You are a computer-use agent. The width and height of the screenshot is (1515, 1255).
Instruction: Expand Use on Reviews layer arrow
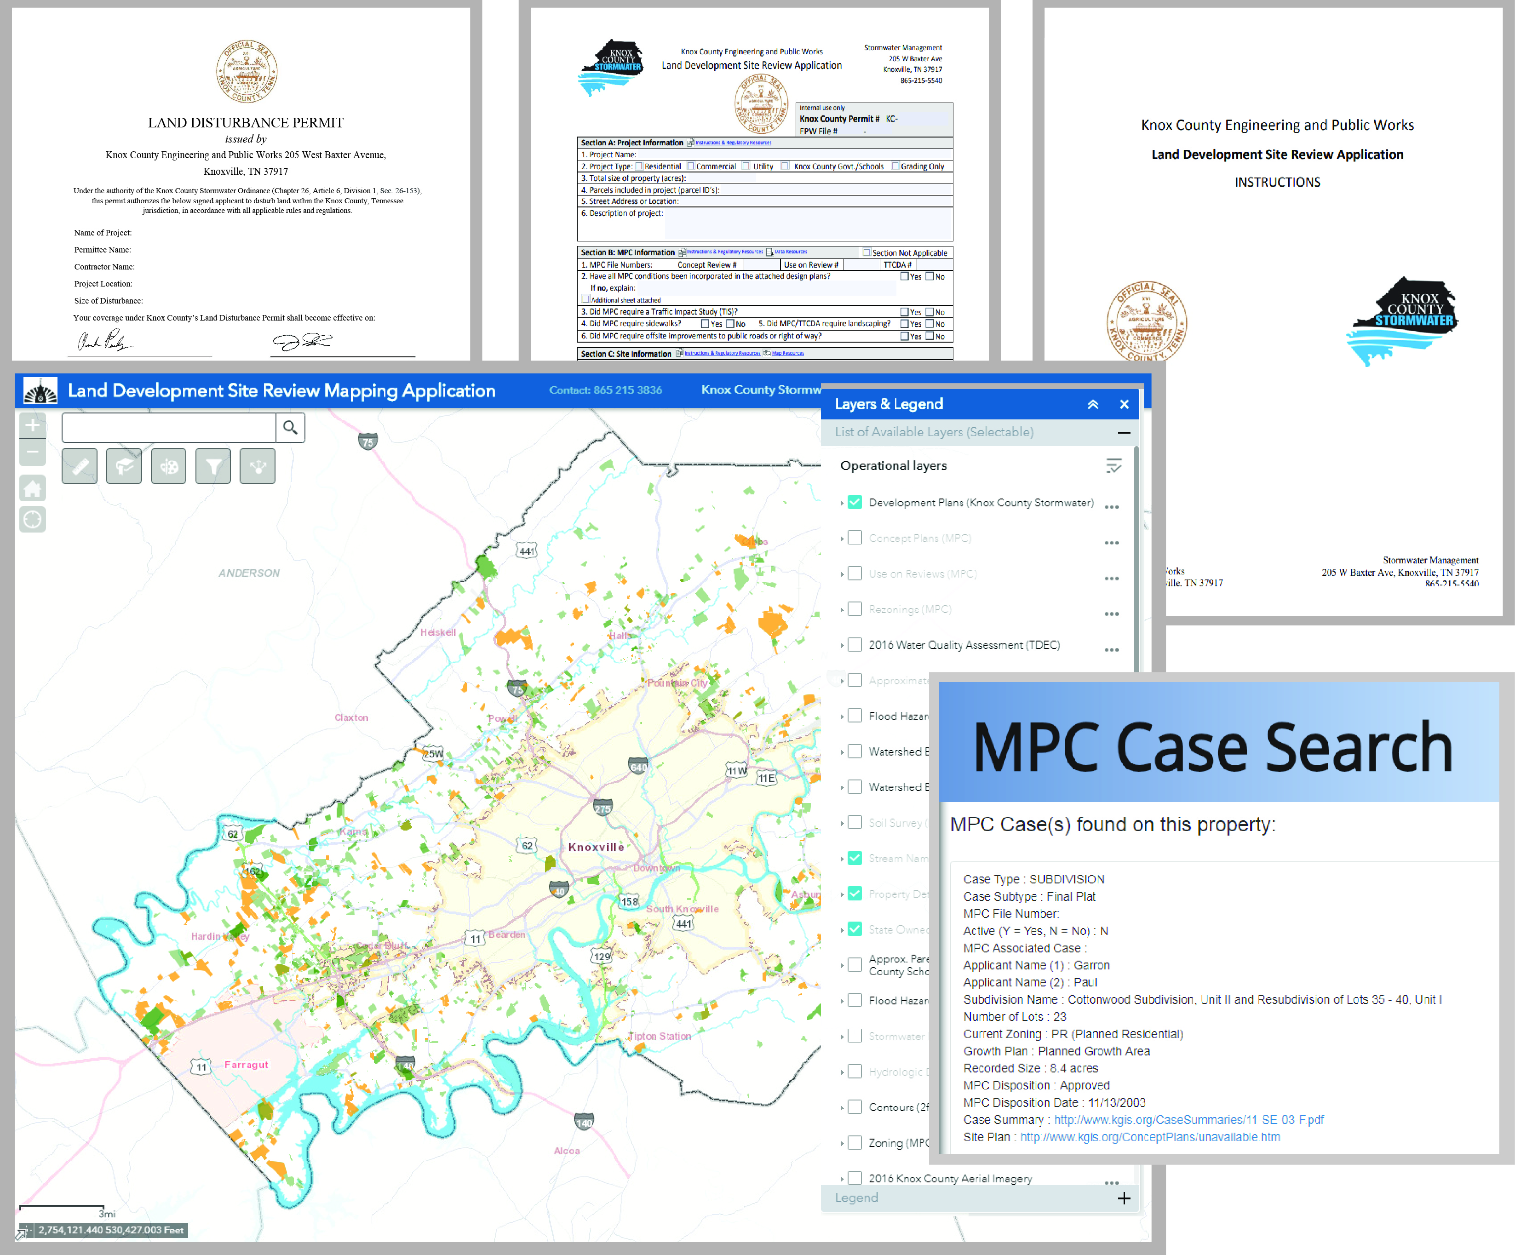[842, 574]
